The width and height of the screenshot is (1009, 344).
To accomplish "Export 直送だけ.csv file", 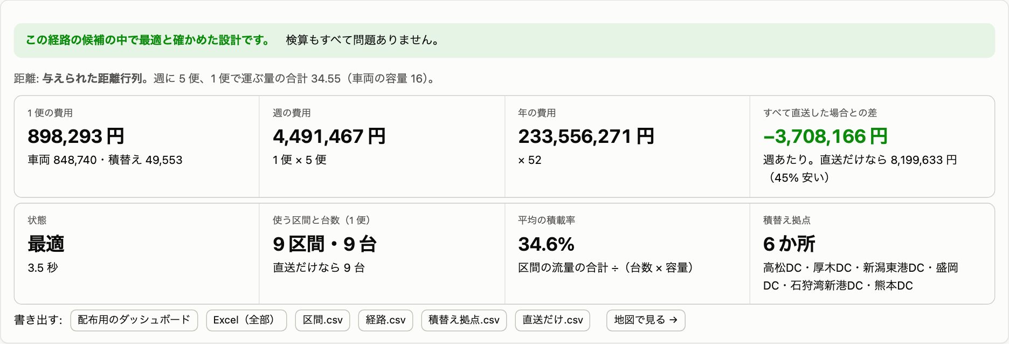I will pyautogui.click(x=552, y=320).
